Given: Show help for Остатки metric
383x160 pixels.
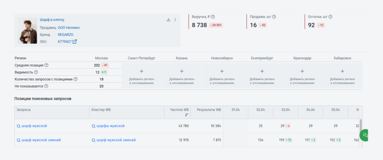Looking at the screenshot, I should [331, 17].
